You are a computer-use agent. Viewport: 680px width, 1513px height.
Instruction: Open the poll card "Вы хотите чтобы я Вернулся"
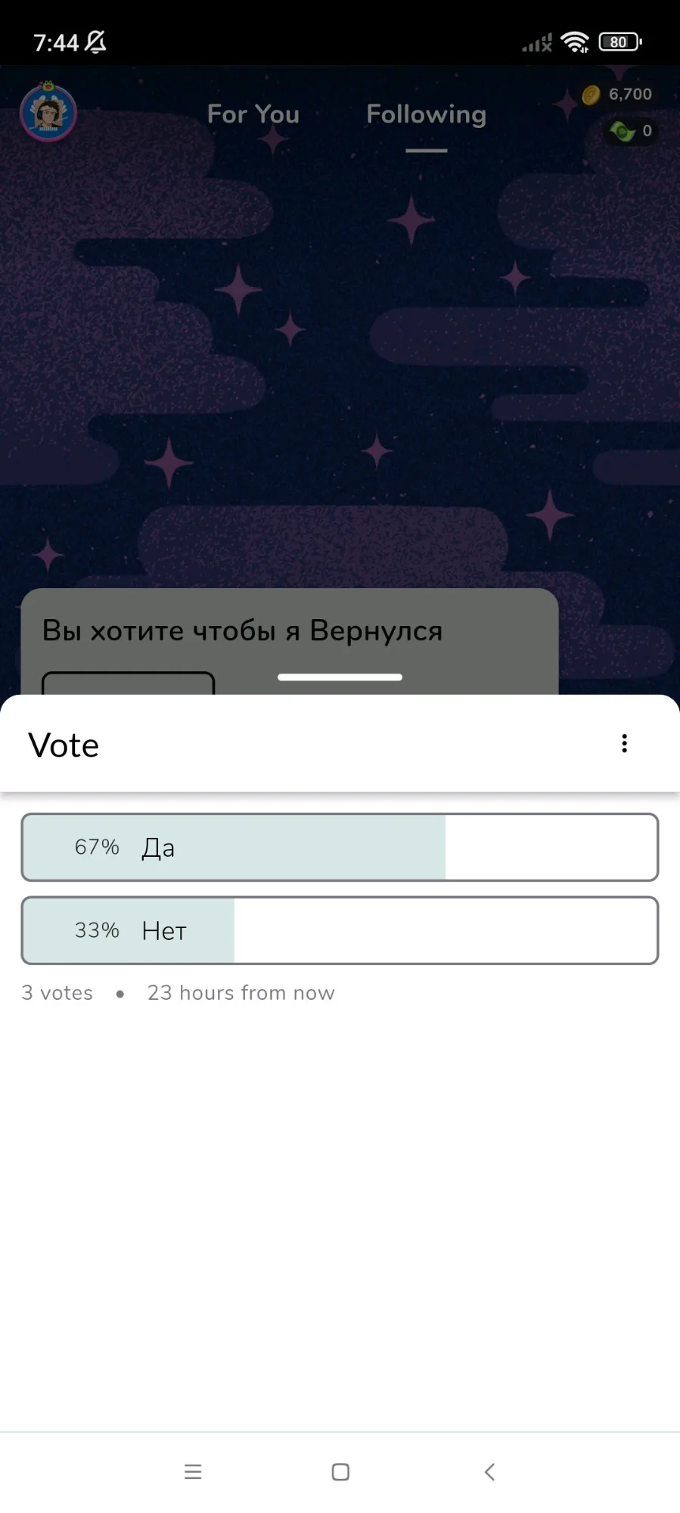coord(242,630)
